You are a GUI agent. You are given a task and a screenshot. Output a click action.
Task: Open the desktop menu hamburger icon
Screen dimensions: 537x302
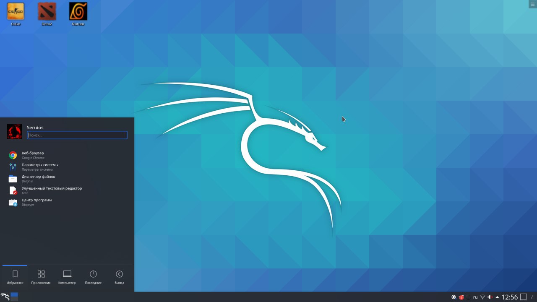tap(533, 4)
